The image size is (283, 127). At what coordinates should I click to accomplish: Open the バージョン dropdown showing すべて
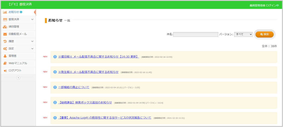[x=243, y=34]
